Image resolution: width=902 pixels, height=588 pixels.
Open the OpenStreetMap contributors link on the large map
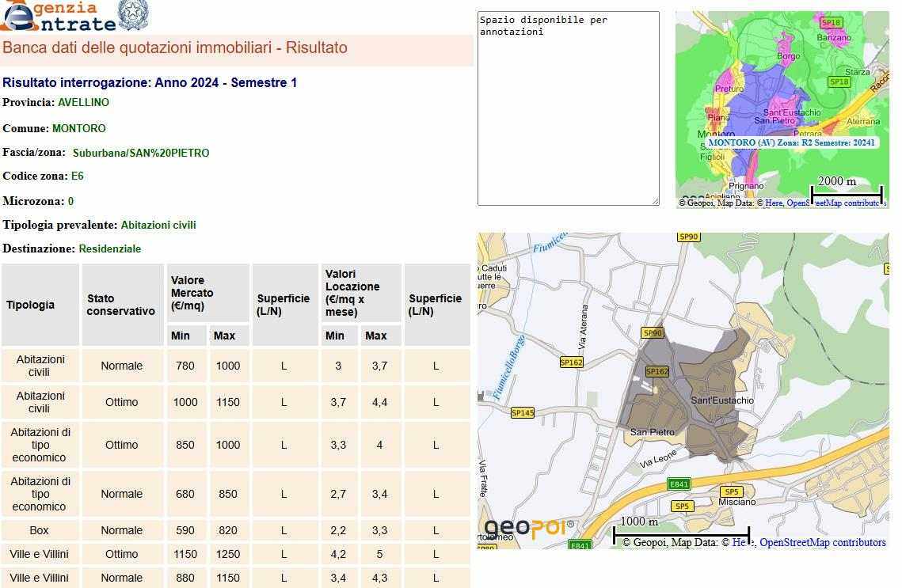pyautogui.click(x=822, y=543)
